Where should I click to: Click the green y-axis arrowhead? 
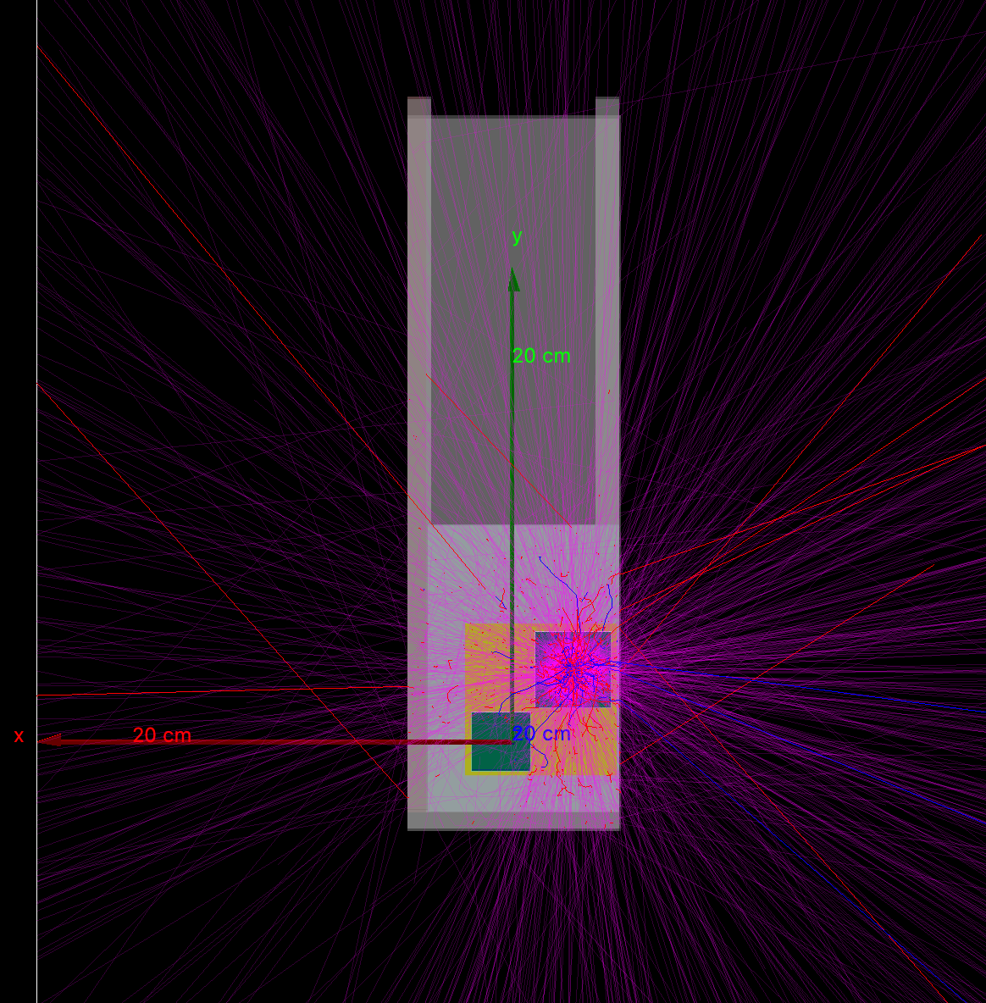click(x=513, y=280)
